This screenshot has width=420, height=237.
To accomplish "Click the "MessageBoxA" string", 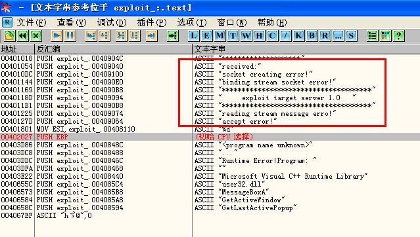I will coord(244,192).
